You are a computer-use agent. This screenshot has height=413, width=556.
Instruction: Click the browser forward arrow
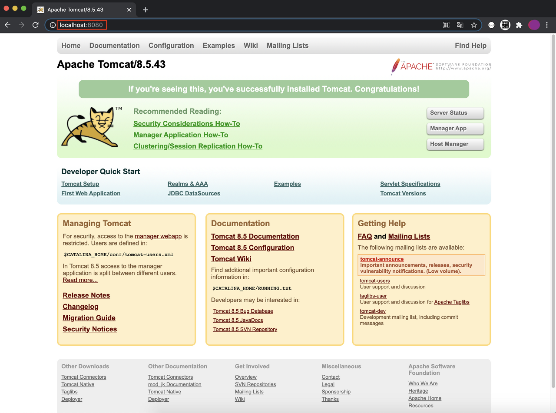(21, 25)
